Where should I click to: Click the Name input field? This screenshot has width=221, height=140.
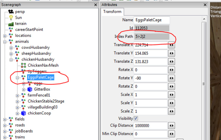click(x=151, y=20)
